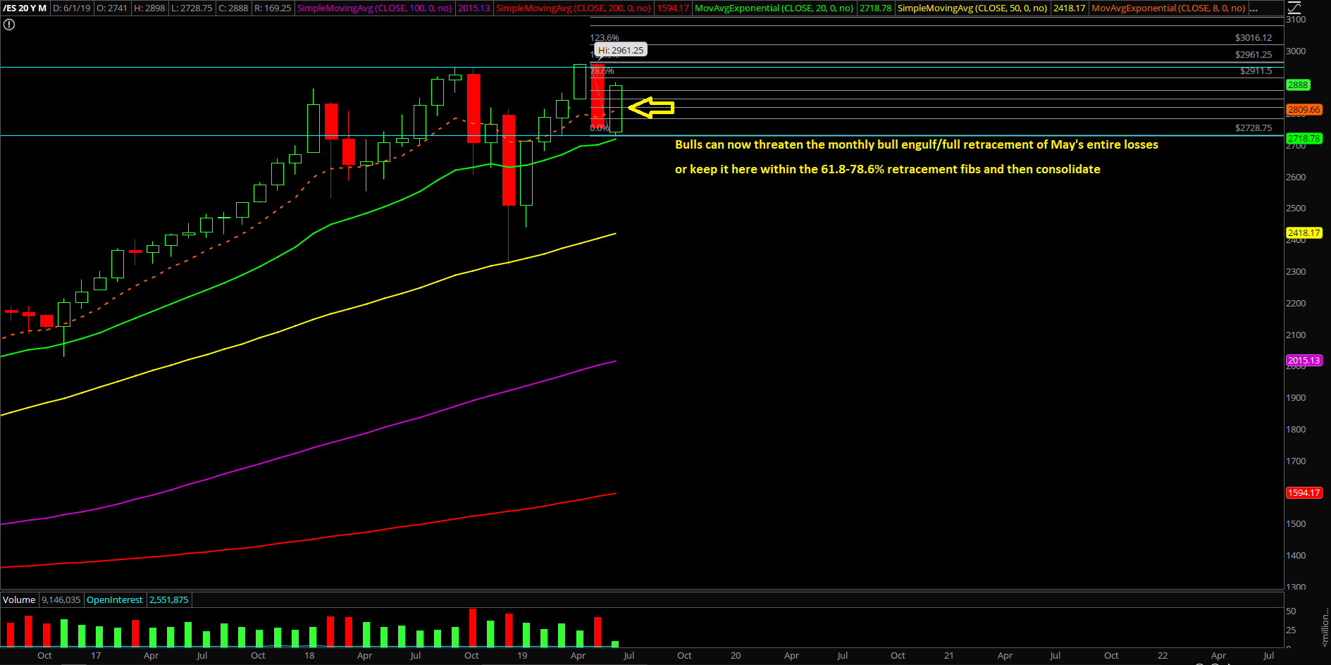Click the 1594.17 value in header
The image size is (1331, 665).
point(672,8)
